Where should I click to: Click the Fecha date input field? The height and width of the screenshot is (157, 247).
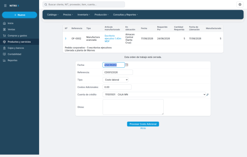(x=114, y=65)
